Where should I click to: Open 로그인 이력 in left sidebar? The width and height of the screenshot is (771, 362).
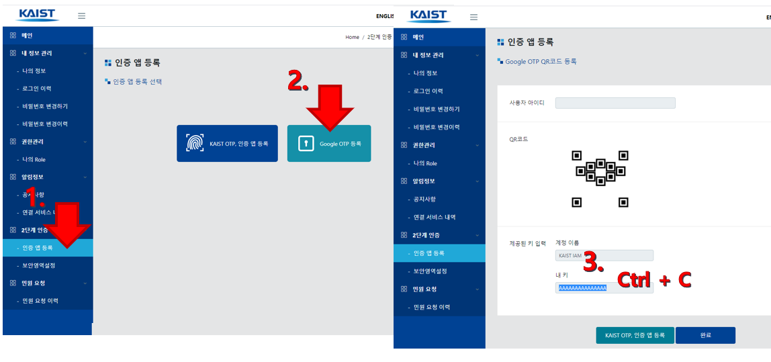(37, 89)
